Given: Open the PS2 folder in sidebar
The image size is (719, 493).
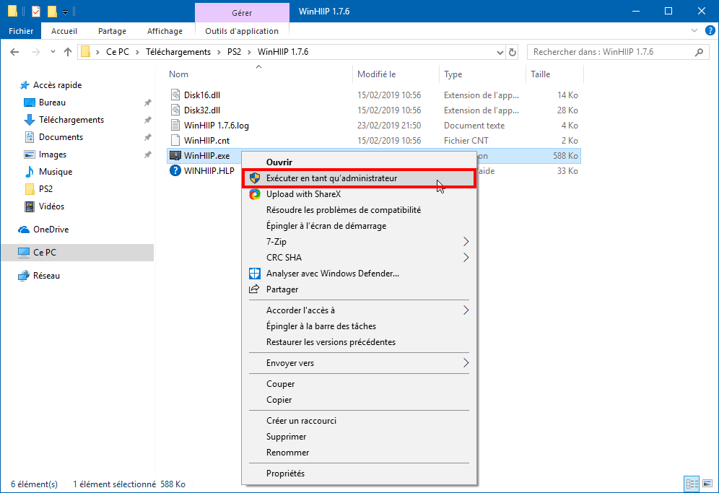Looking at the screenshot, I should pos(45,189).
